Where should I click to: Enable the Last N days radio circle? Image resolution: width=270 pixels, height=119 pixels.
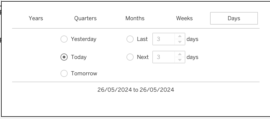[130, 39]
